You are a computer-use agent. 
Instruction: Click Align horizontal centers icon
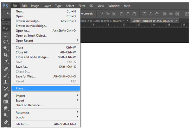point(128,14)
